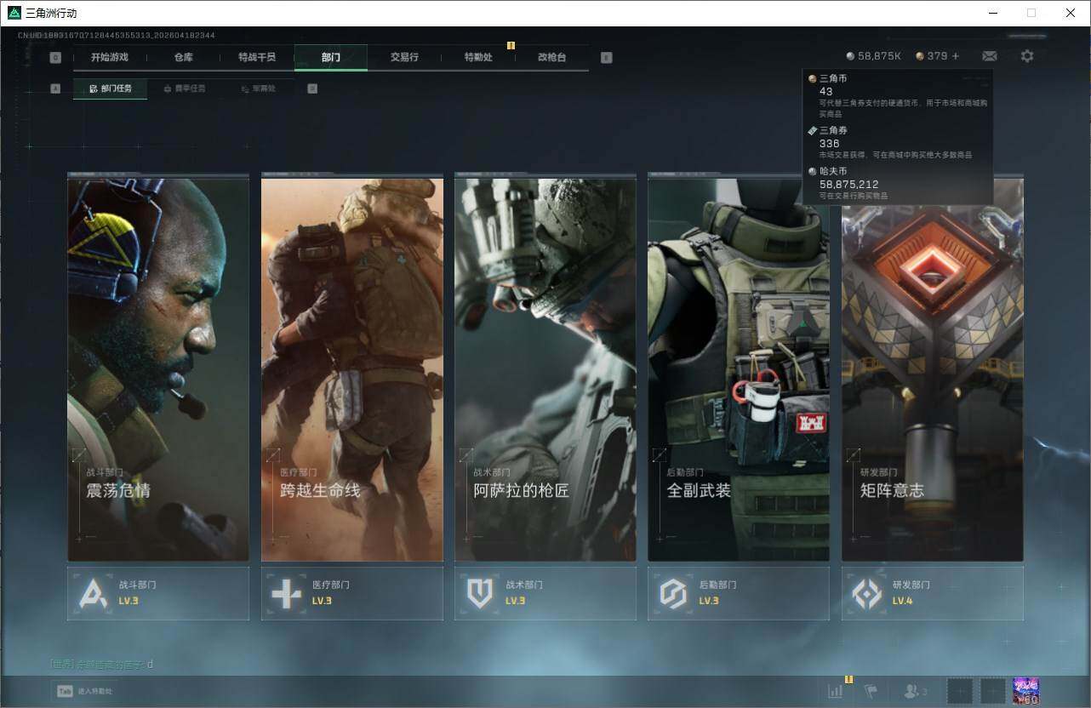Viewport: 1091px width, 708px height.
Task: Click the flag icon in bottom bar
Action: point(871,692)
